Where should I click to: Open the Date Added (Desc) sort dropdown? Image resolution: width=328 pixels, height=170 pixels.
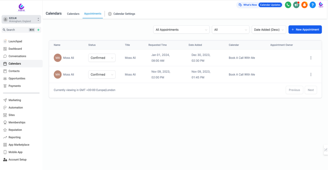(269, 30)
